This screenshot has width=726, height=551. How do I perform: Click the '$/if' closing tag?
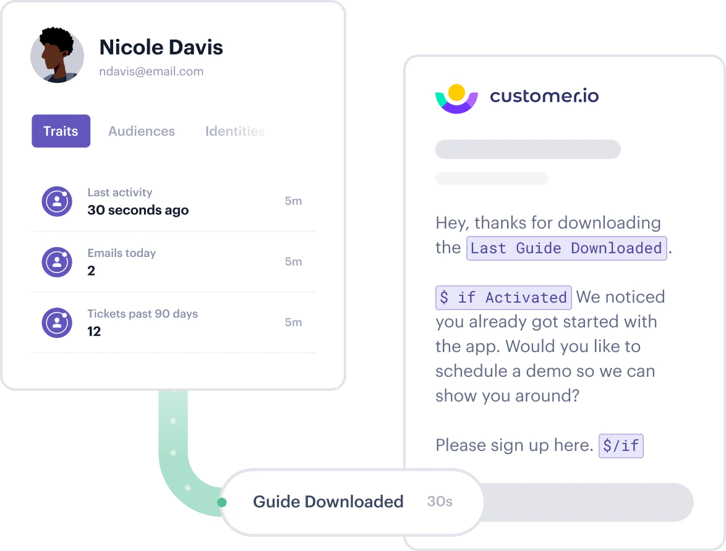621,446
